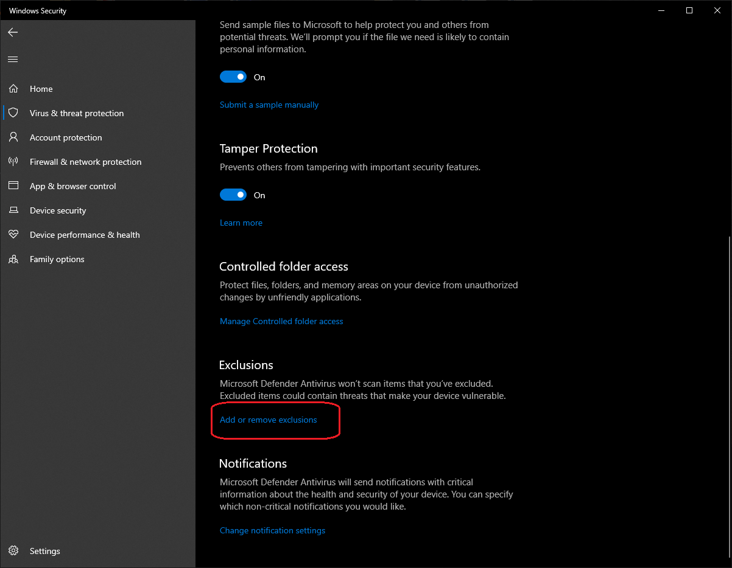Maximize the Windows Security window
The width and height of the screenshot is (732, 568).
pos(689,10)
